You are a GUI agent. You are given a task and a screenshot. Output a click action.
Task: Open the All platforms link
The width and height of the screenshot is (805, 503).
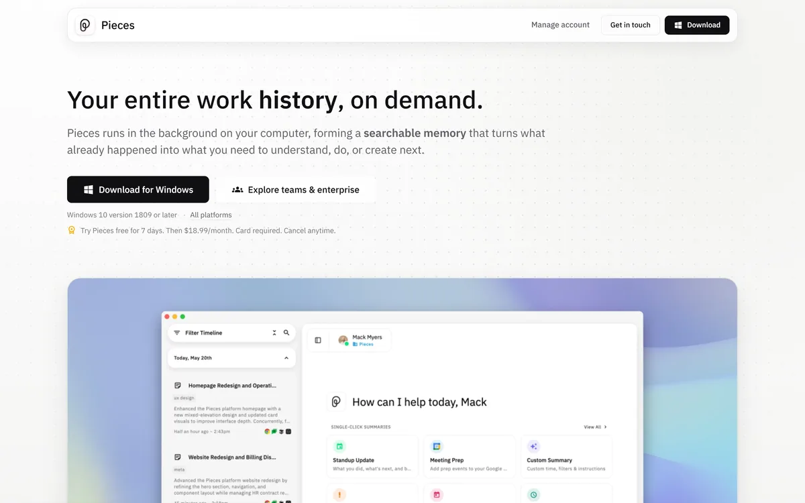[211, 215]
